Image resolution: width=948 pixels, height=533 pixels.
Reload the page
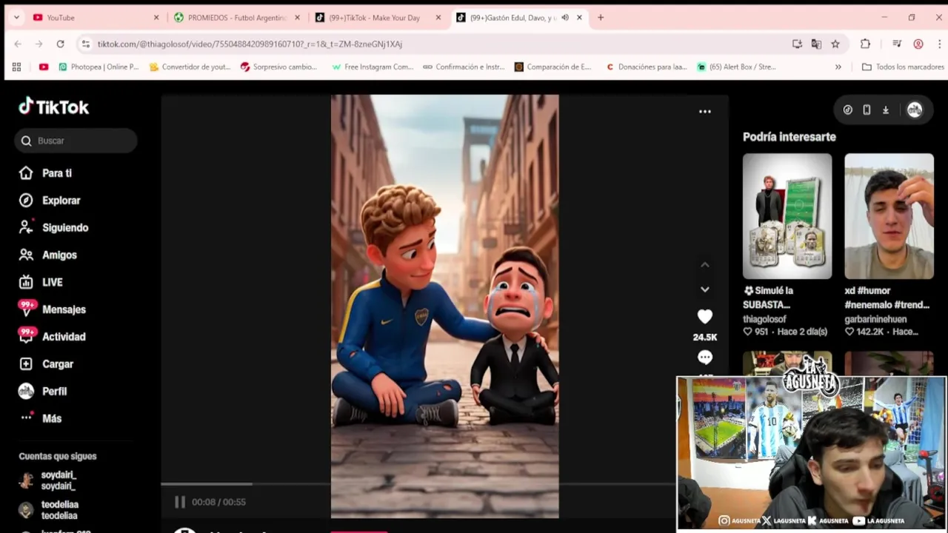60,44
